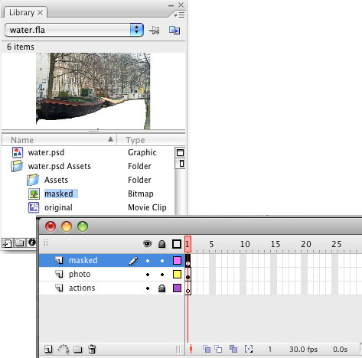
Task: Click the masked layer pink outline swatch
Action: coord(177,260)
